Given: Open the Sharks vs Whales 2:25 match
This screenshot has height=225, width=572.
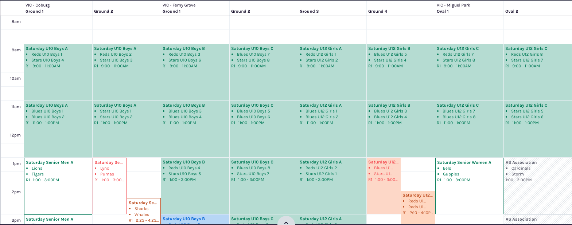Looking at the screenshot, I should [x=144, y=211].
